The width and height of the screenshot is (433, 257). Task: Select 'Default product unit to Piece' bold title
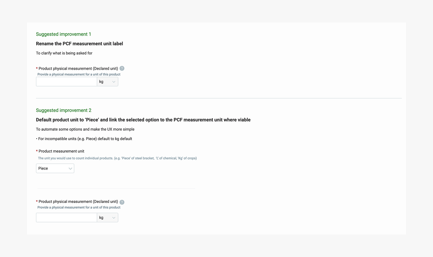(143, 120)
